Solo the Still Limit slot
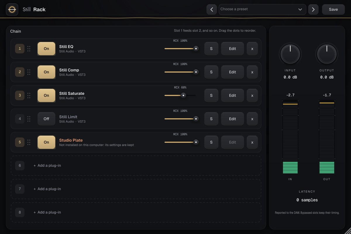Viewport: 351px width, 234px height. click(211, 119)
